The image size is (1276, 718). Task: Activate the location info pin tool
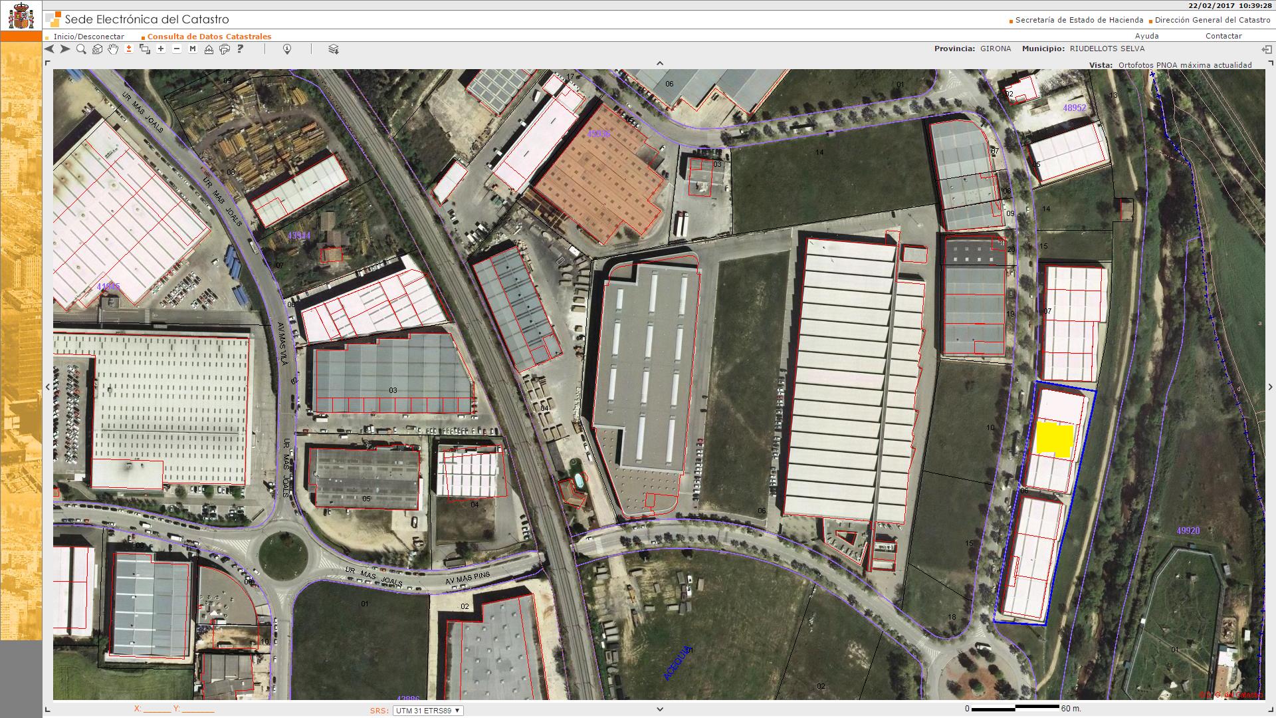287,49
